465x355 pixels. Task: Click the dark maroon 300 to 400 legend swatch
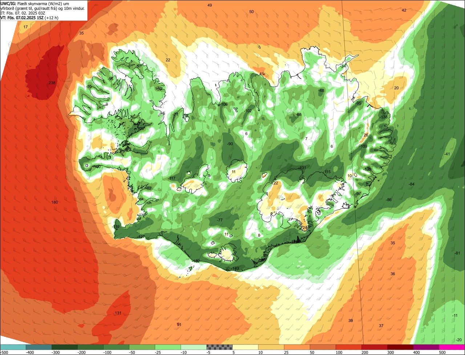point(400,347)
